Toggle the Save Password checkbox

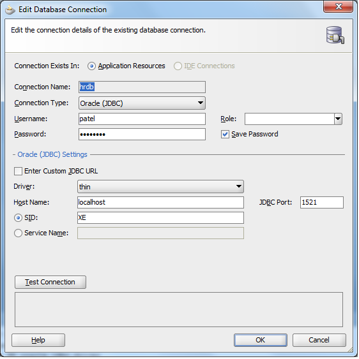point(225,135)
